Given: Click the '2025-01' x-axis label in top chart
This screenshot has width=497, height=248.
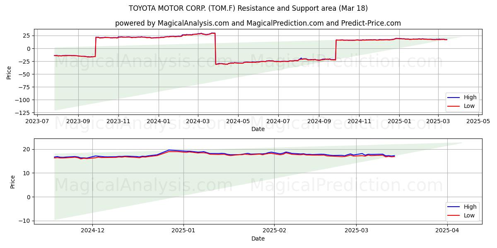Looking at the screenshot, I should pyautogui.click(x=399, y=122).
